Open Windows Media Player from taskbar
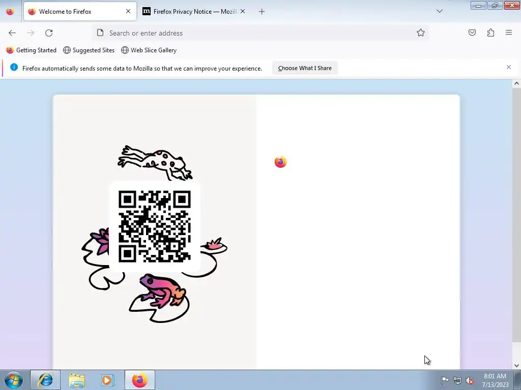This screenshot has height=390, width=521. pyautogui.click(x=108, y=380)
